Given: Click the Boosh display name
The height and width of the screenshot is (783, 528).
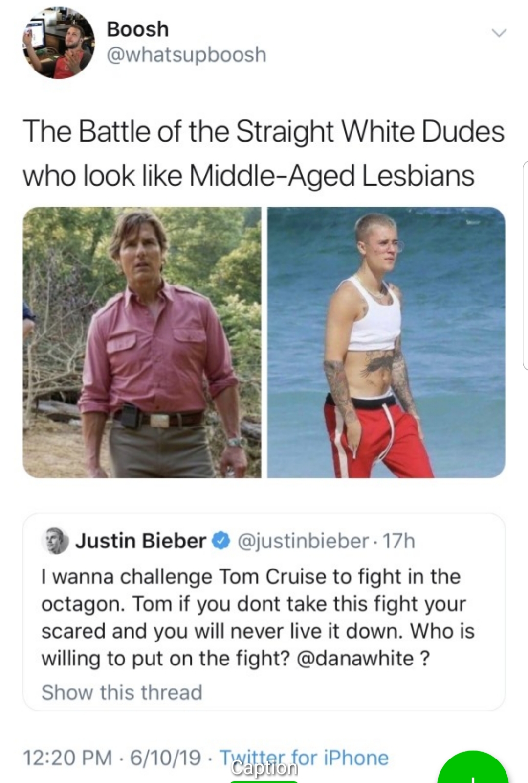Looking at the screenshot, I should tap(138, 29).
